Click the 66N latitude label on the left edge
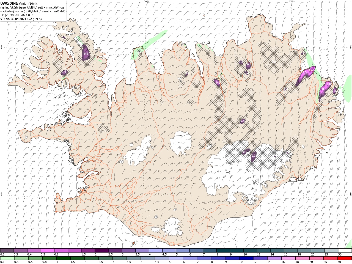Screen dimensions: 352x264 (1, 47)
